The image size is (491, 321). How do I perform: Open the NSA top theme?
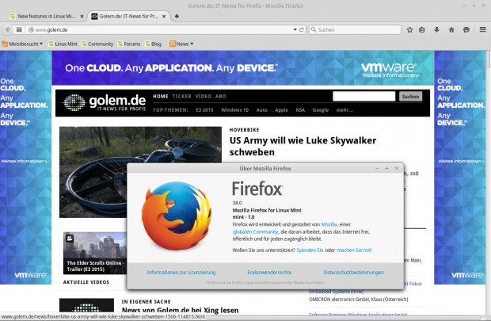coord(300,110)
